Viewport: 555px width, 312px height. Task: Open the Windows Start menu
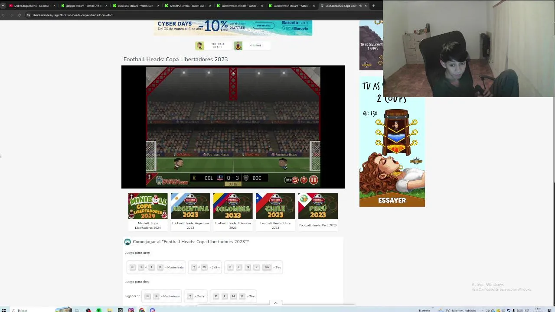[3, 310]
